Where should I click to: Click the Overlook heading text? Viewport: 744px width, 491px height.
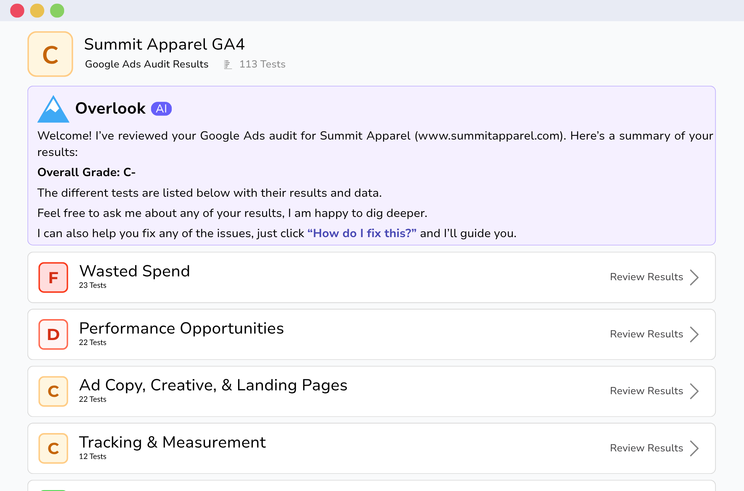pyautogui.click(x=110, y=109)
